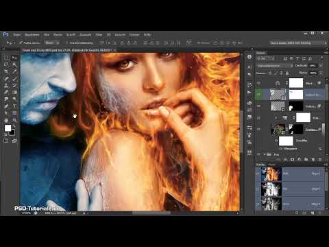The height and width of the screenshot is (247, 329).
Task: Toggle Quick Mask mode
Action: (x=6, y=141)
